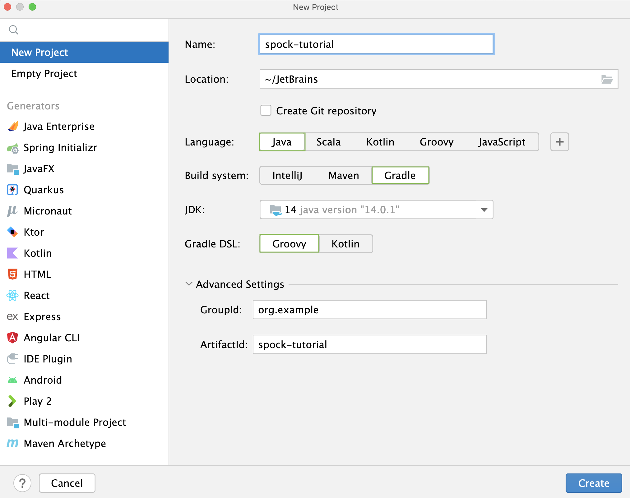Select the Quarkus generator icon
Image resolution: width=630 pixels, height=498 pixels.
tap(12, 190)
